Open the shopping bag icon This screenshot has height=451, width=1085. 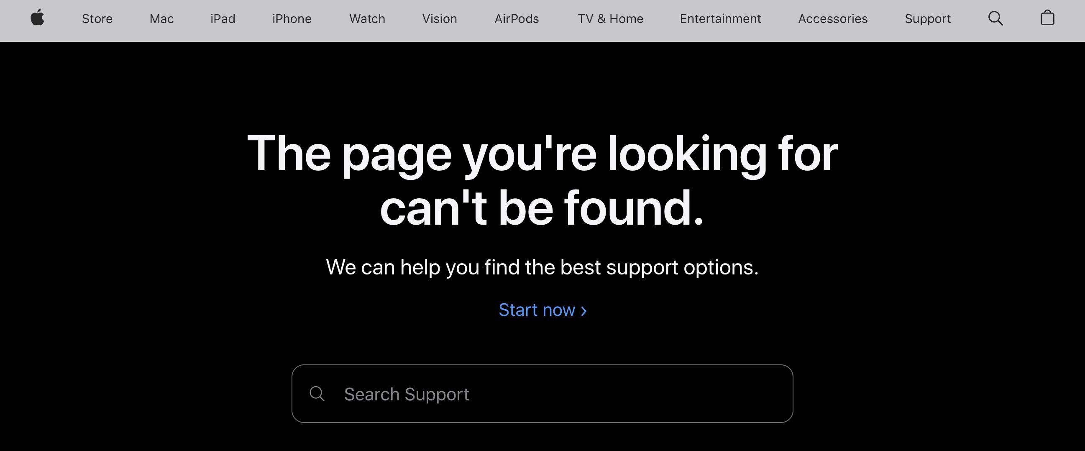tap(1047, 18)
